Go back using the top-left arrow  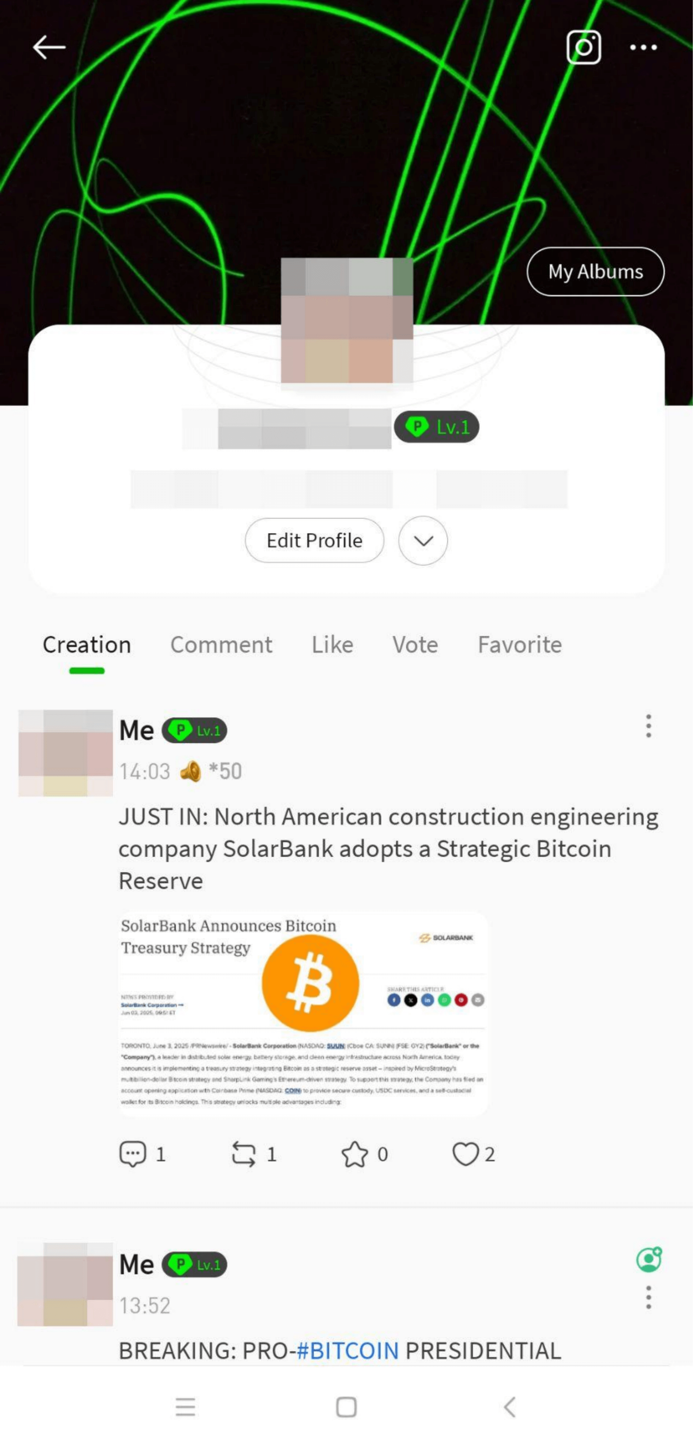(49, 47)
